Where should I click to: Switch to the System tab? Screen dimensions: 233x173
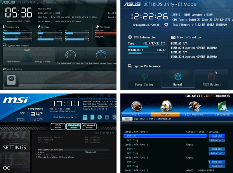point(167,114)
